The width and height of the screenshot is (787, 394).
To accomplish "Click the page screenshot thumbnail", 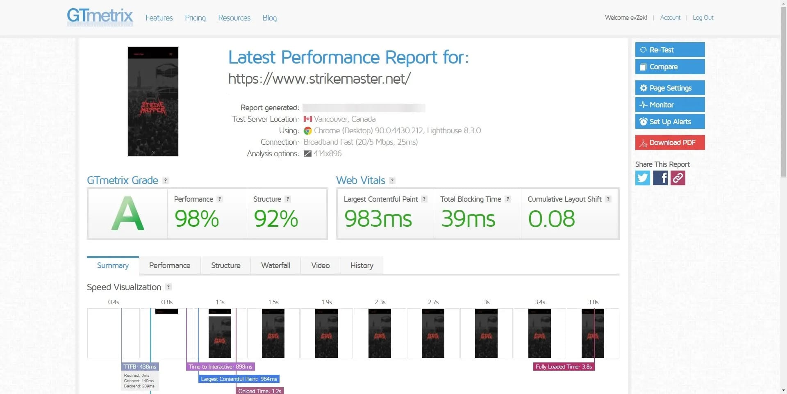I will pyautogui.click(x=152, y=102).
